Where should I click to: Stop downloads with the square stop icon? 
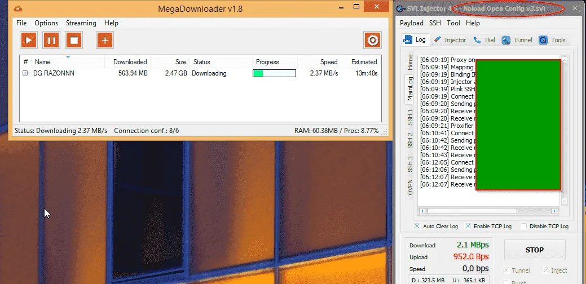coord(74,40)
